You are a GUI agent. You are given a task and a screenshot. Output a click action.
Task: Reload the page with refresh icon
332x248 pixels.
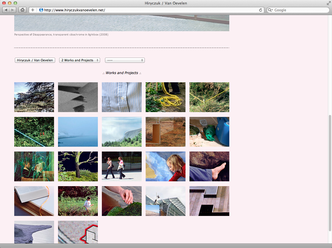pos(260,10)
